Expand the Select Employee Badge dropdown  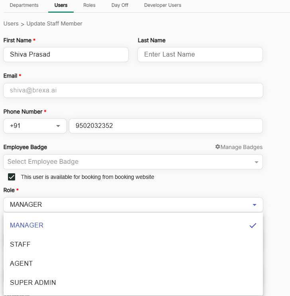pyautogui.click(x=256, y=162)
